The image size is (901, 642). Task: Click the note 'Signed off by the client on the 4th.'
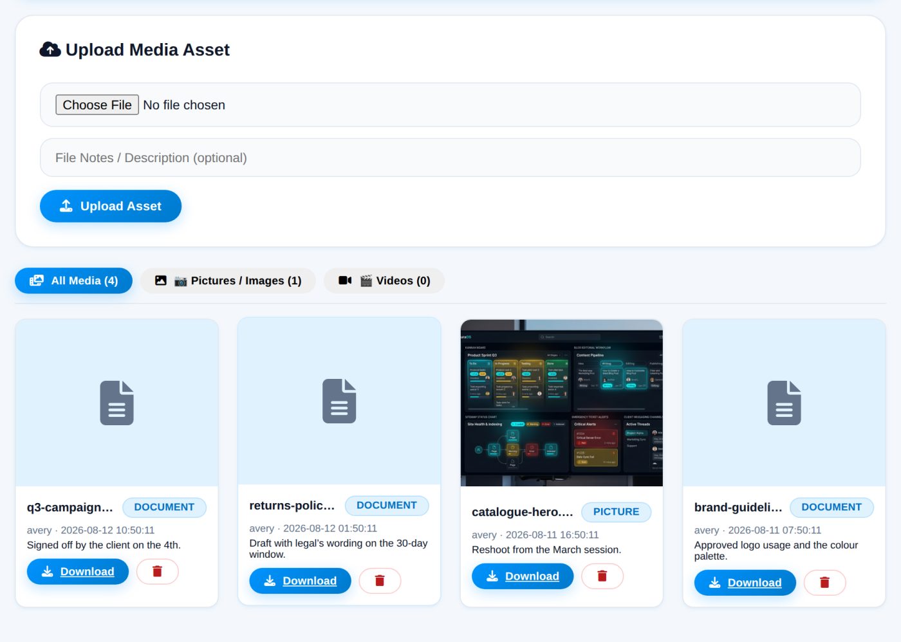click(104, 545)
